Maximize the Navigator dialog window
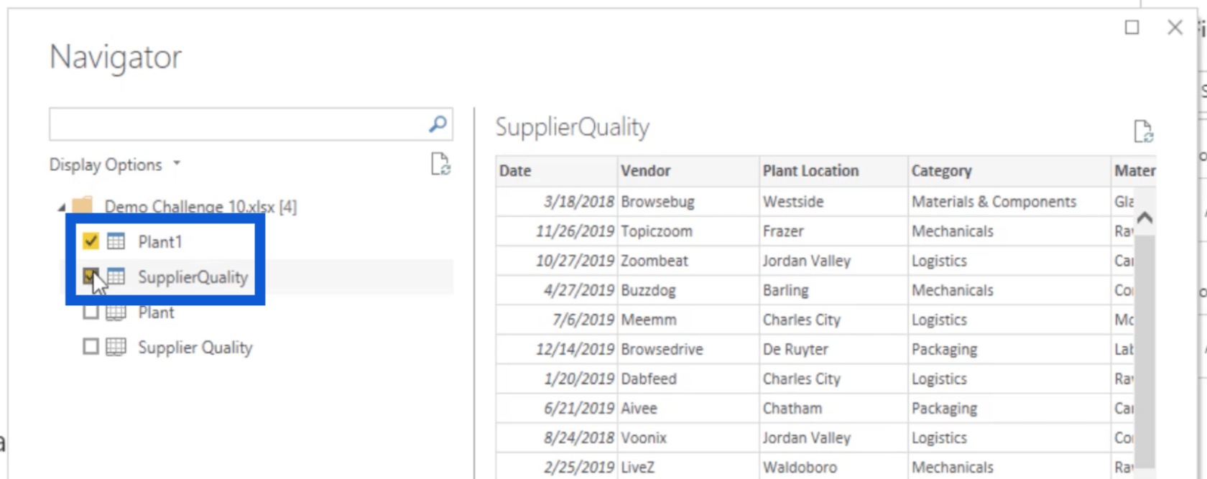1207x479 pixels. pyautogui.click(x=1132, y=27)
